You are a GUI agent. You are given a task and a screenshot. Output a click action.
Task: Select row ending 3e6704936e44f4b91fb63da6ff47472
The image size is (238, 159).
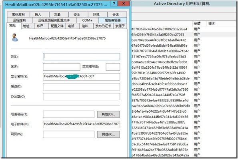[184, 40]
